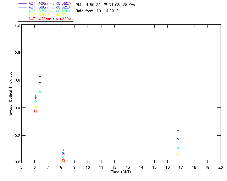Click the green diamond marker near hour 17
This screenshot has width=227, height=181.
pos(178,148)
